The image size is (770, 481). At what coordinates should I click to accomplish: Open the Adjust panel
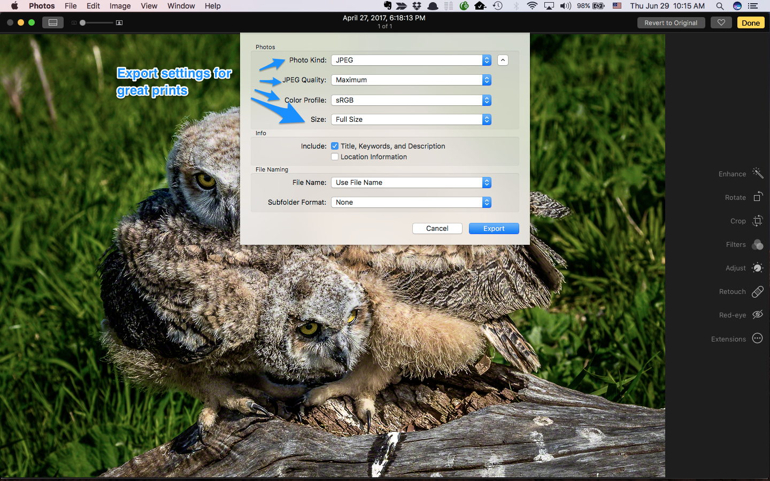click(757, 268)
